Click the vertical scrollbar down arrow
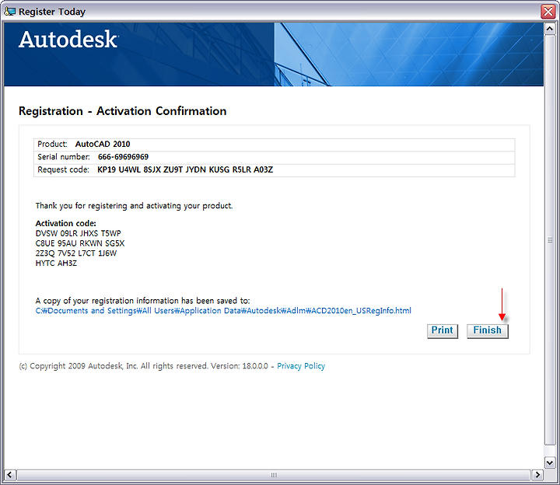 [550, 462]
